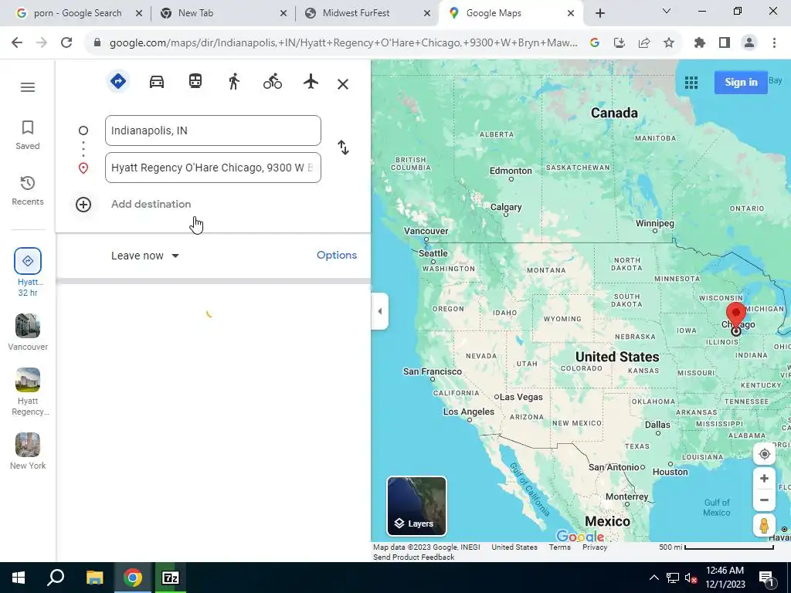Switch to porn - Google Search tab

78,13
